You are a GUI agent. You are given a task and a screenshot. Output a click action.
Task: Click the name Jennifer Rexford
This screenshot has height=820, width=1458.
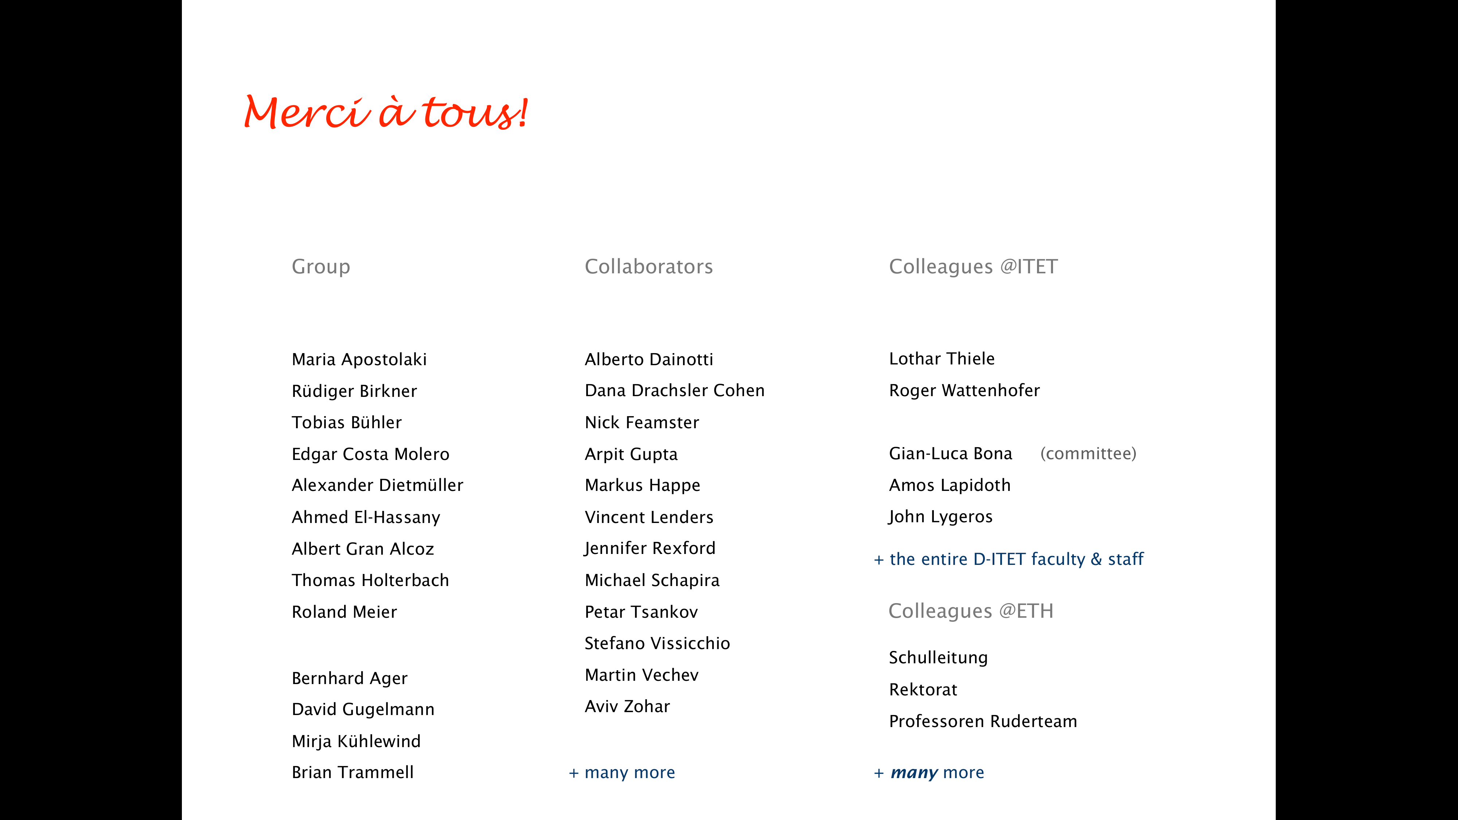tap(649, 548)
